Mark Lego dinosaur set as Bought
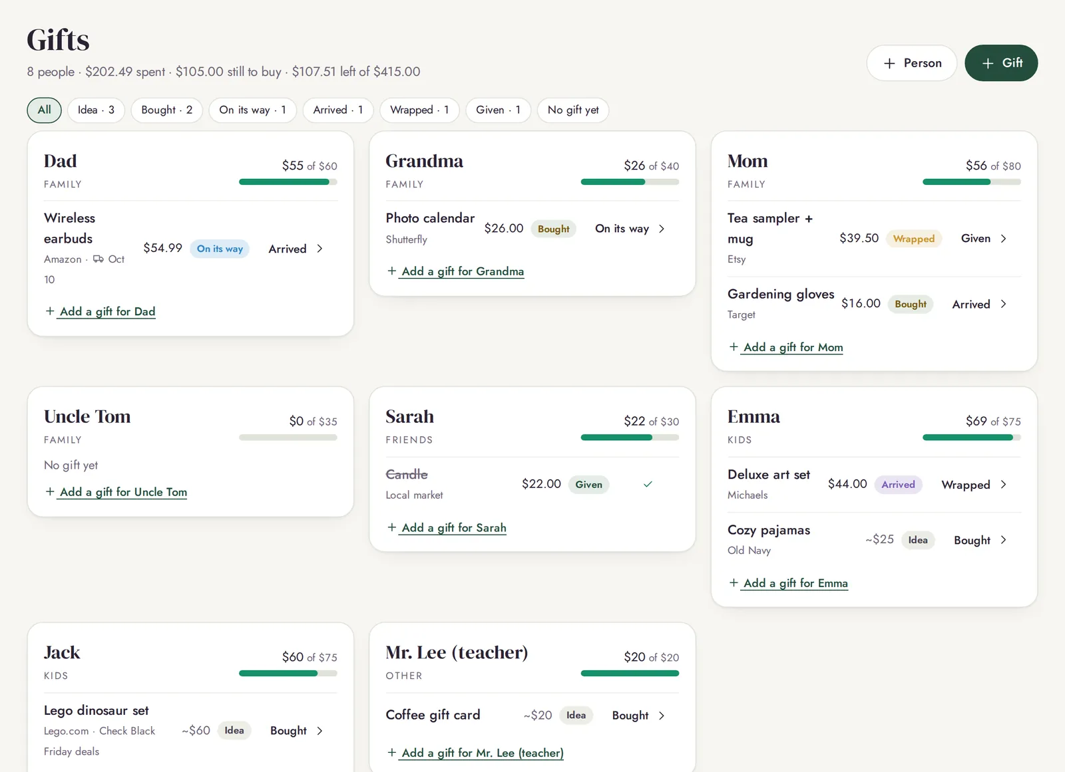Viewport: 1065px width, 772px height. click(x=288, y=731)
